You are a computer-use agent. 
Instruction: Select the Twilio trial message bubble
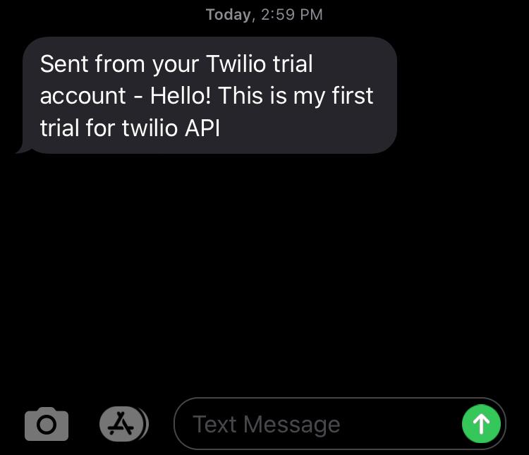click(x=209, y=95)
